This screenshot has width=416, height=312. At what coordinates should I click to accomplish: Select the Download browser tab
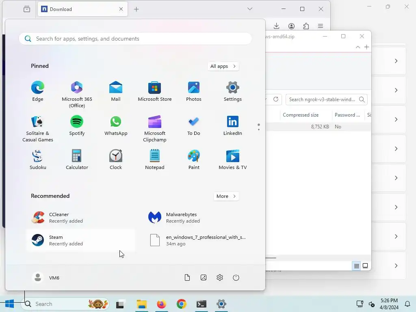(82, 9)
